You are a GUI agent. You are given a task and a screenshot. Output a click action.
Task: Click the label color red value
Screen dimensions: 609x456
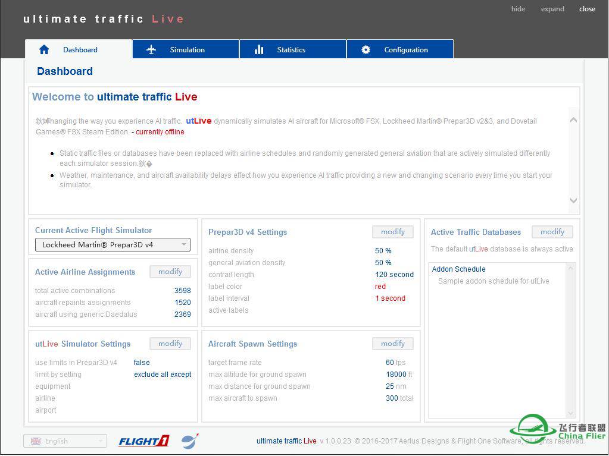pos(380,287)
